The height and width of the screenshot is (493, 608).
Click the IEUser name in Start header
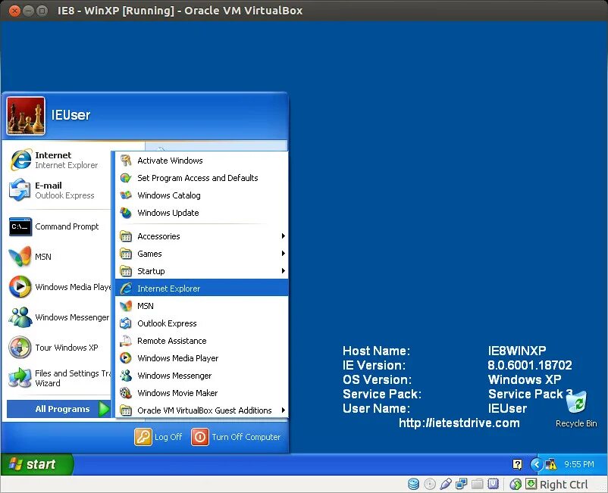pos(71,115)
